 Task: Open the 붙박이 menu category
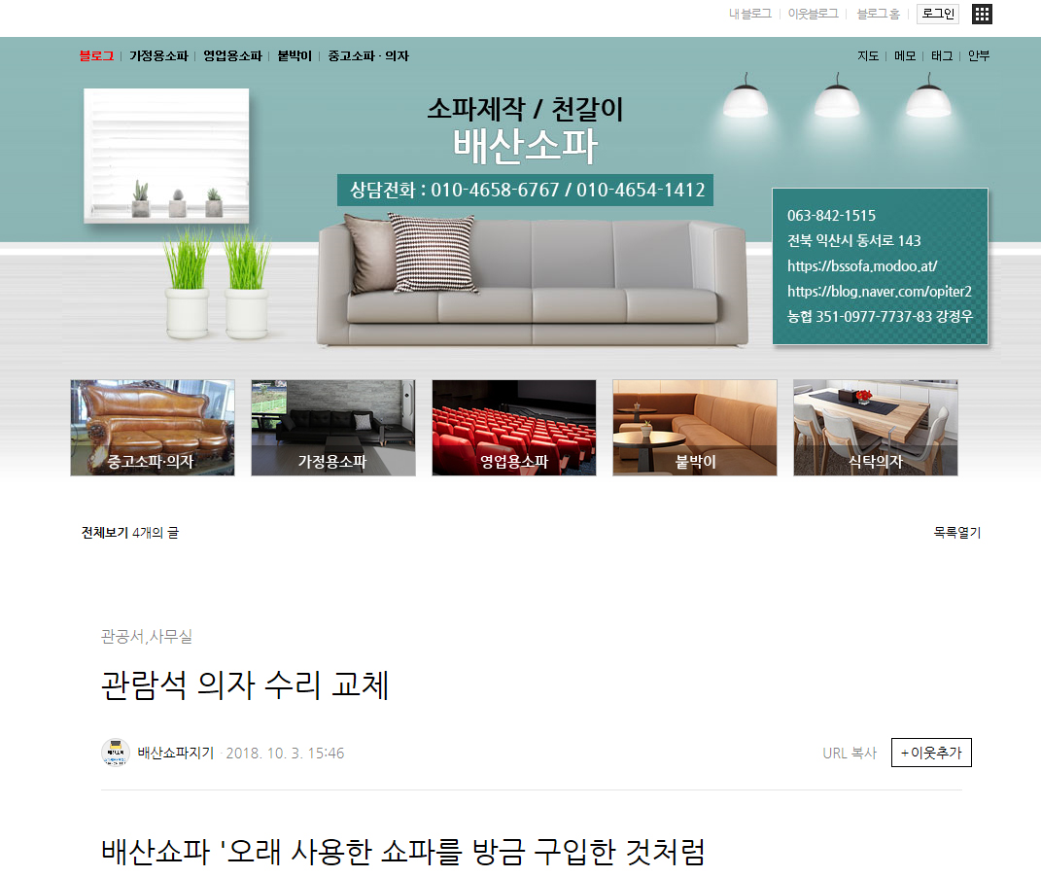pyautogui.click(x=295, y=56)
